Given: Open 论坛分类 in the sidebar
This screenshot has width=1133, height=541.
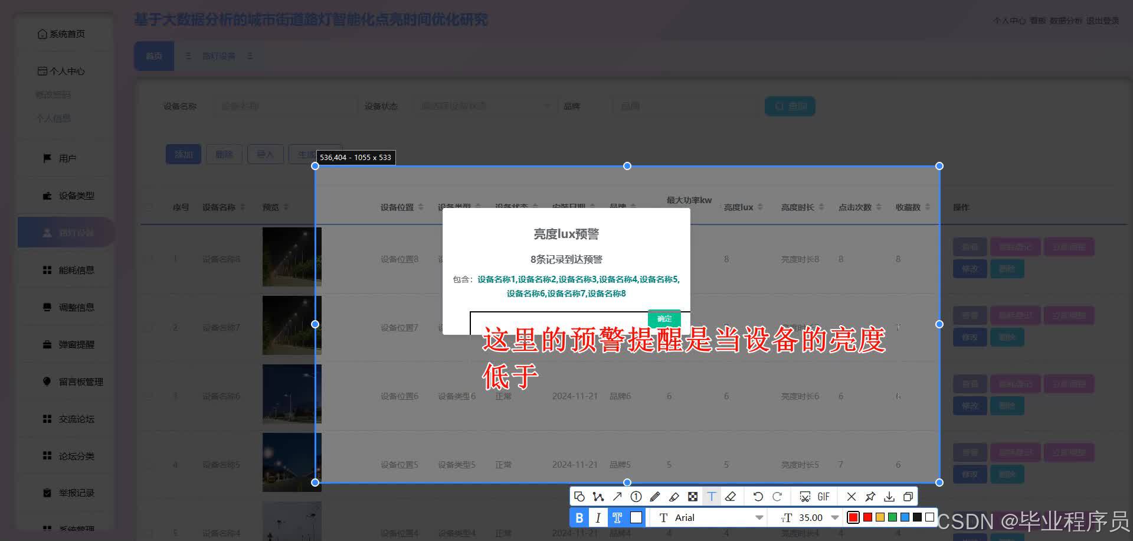Looking at the screenshot, I should [x=68, y=456].
